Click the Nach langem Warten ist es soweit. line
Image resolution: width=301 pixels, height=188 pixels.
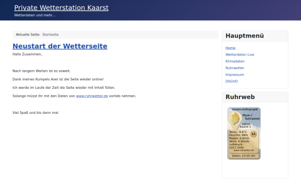pos(42,71)
